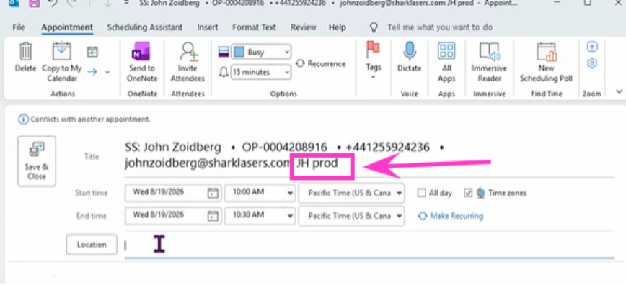Click into the appointment Title field
The image size is (626, 285).
pos(369,156)
